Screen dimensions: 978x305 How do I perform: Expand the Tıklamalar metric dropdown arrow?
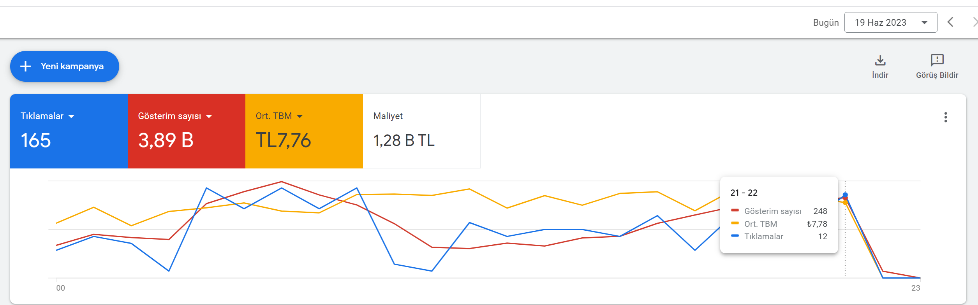pyautogui.click(x=71, y=116)
